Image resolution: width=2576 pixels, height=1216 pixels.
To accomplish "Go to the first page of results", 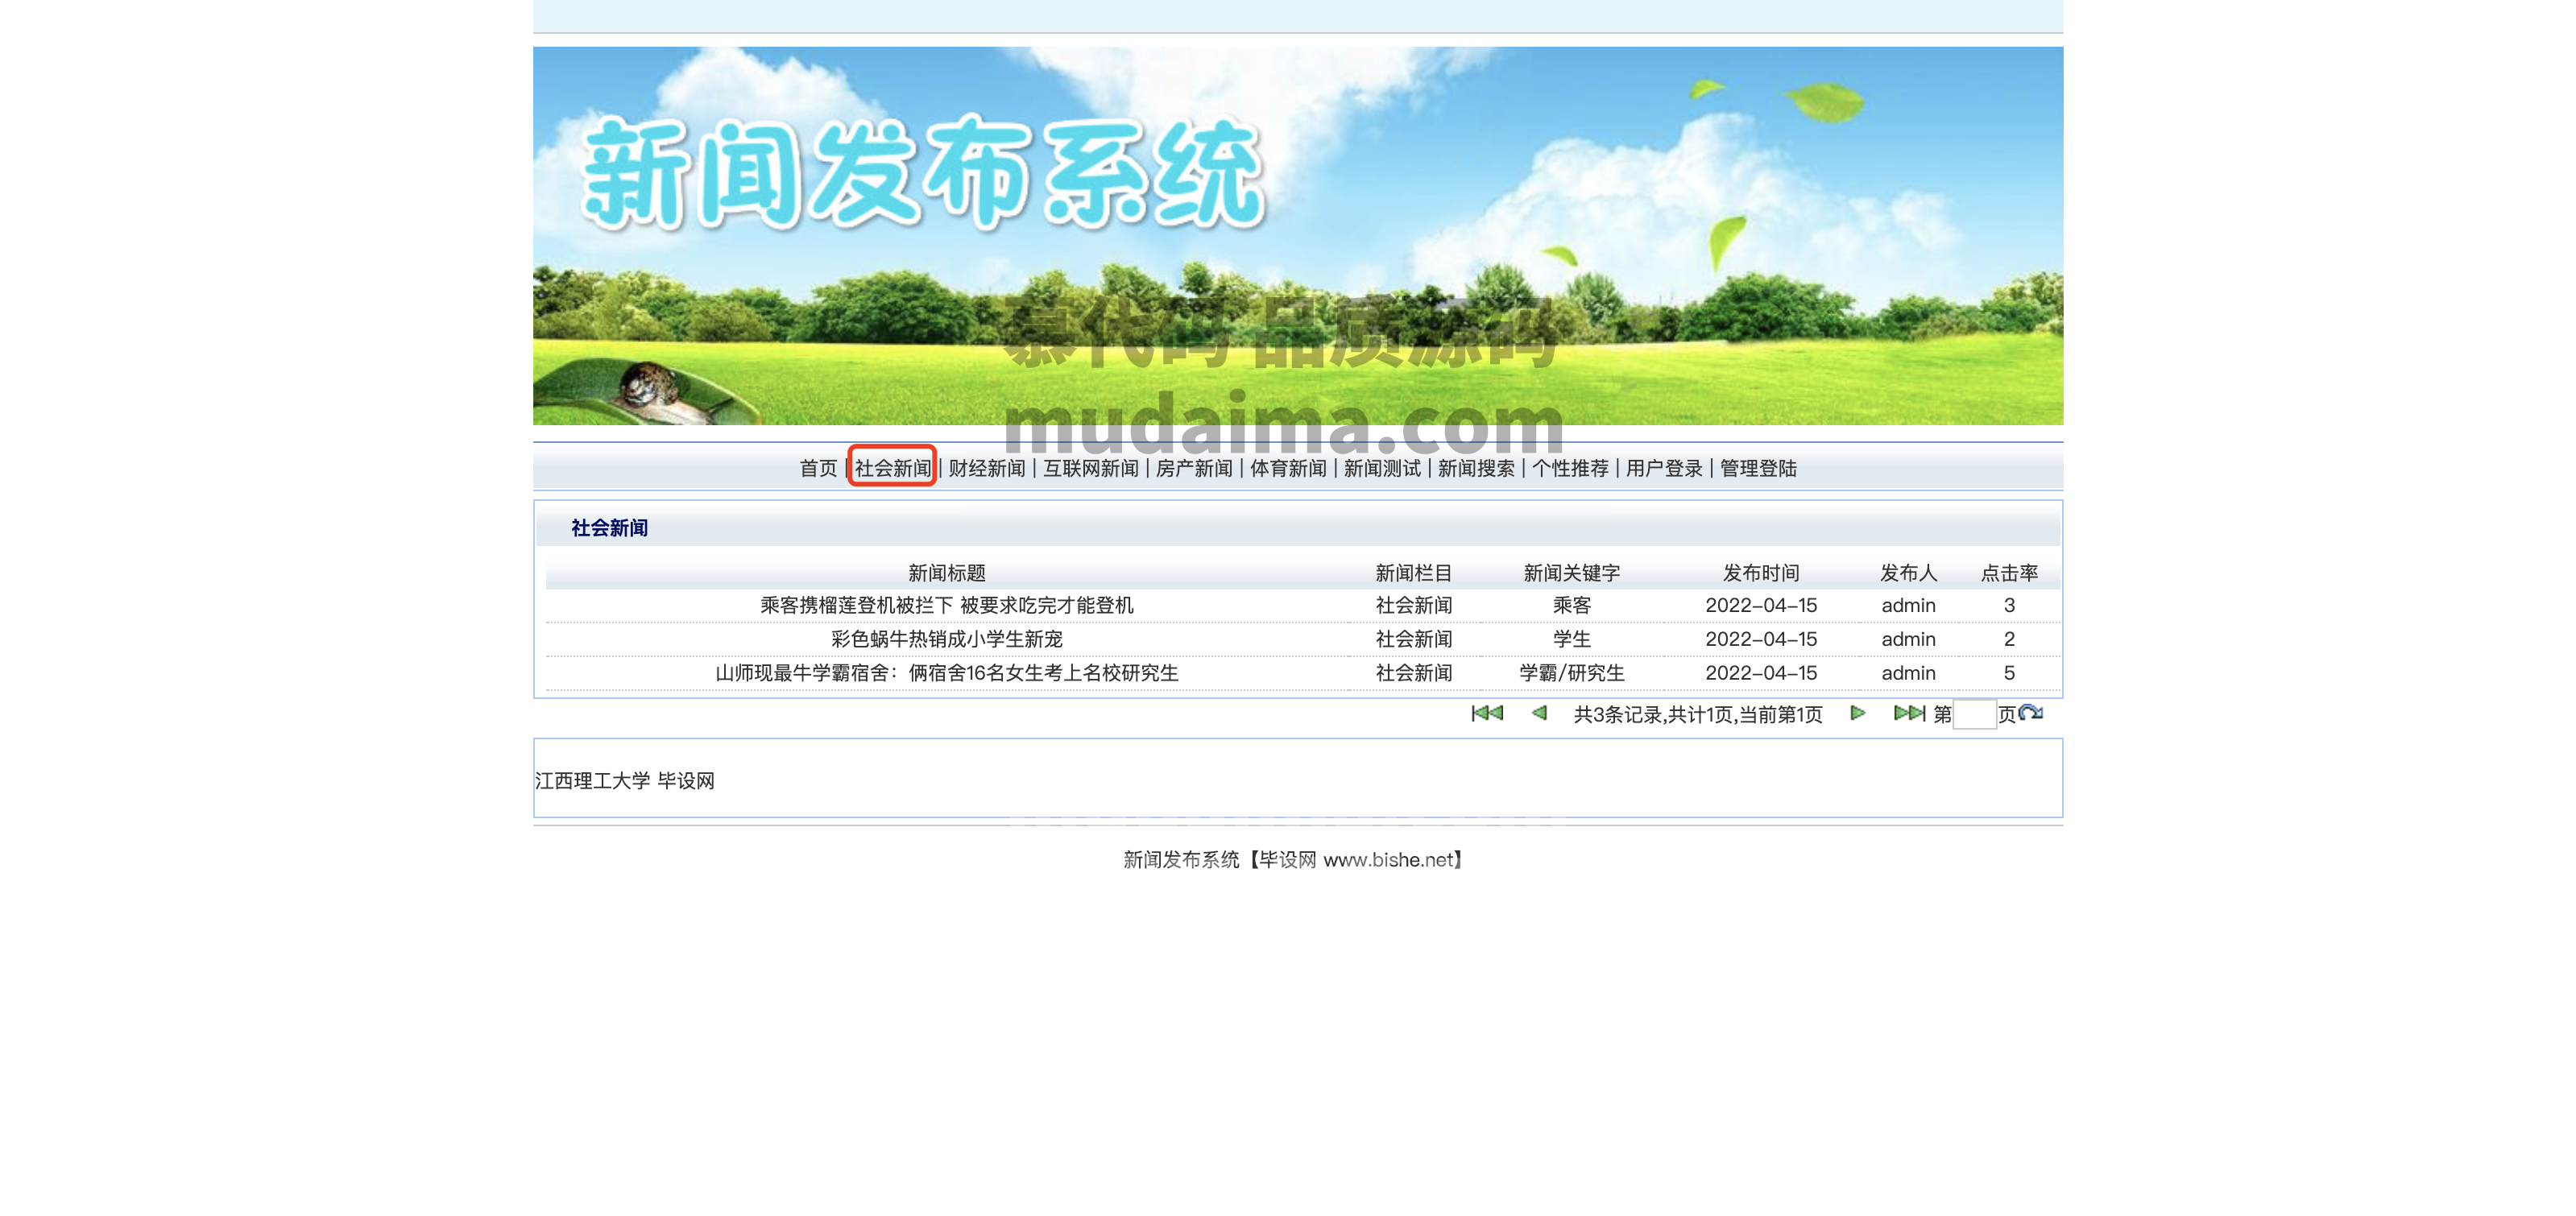I will (x=1487, y=713).
